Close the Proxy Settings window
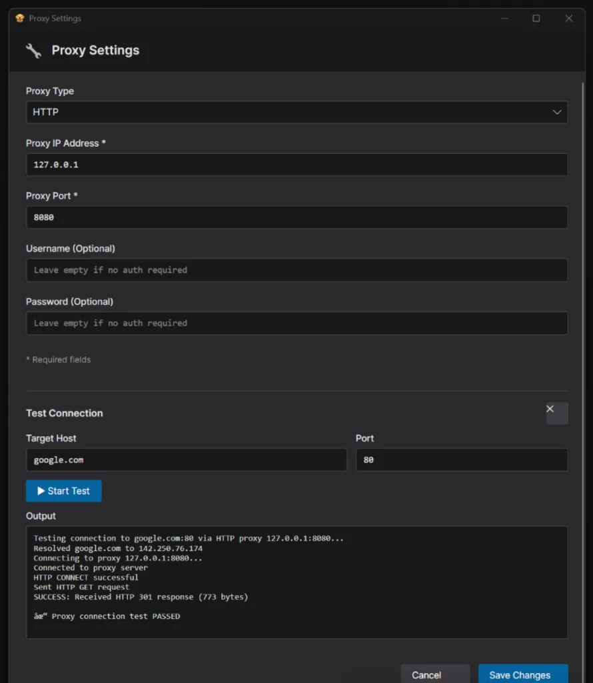The height and width of the screenshot is (683, 593). point(568,19)
